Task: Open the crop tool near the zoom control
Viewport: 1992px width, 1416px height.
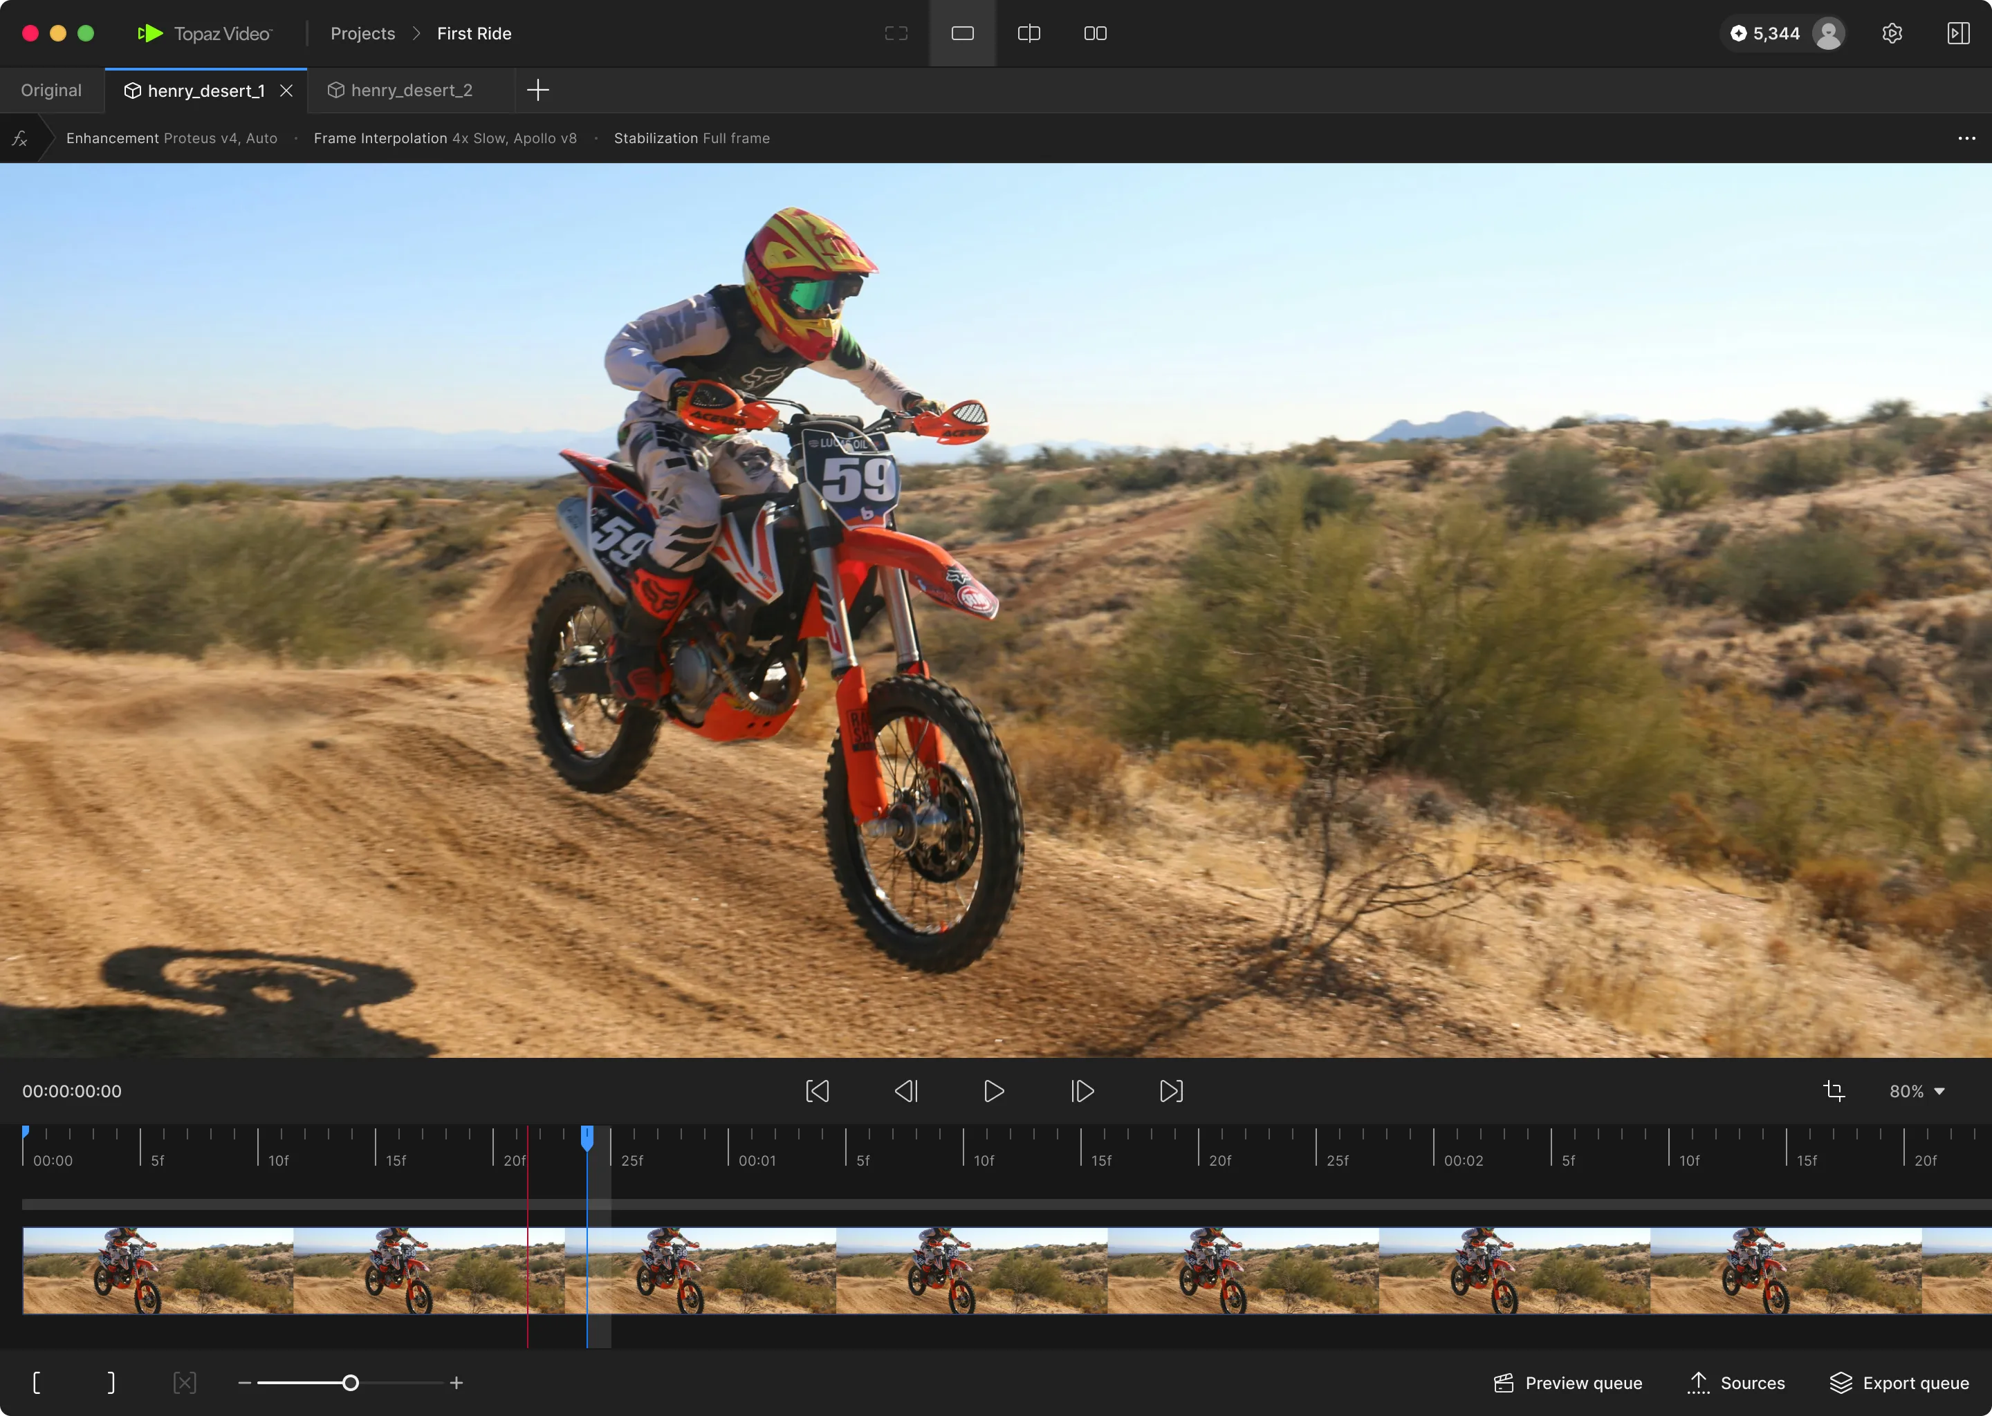Action: coord(1834,1091)
